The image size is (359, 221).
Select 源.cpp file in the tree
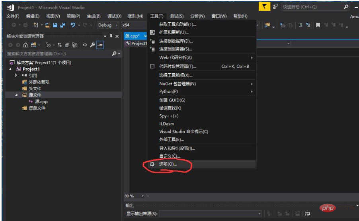point(41,102)
